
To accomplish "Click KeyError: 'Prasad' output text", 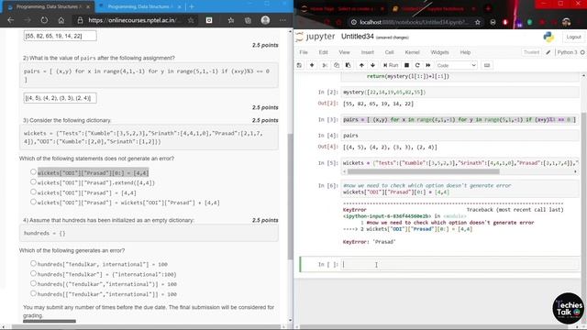I will tap(369, 242).
